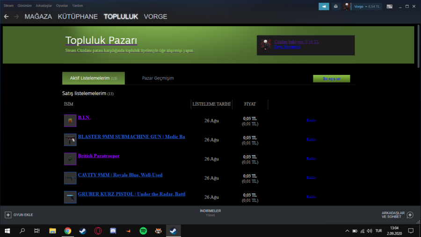Open the Windows action center icon
The width and height of the screenshot is (421, 237).
411,231
